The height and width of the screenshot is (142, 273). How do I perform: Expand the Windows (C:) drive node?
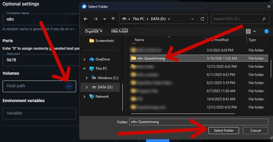87,78
